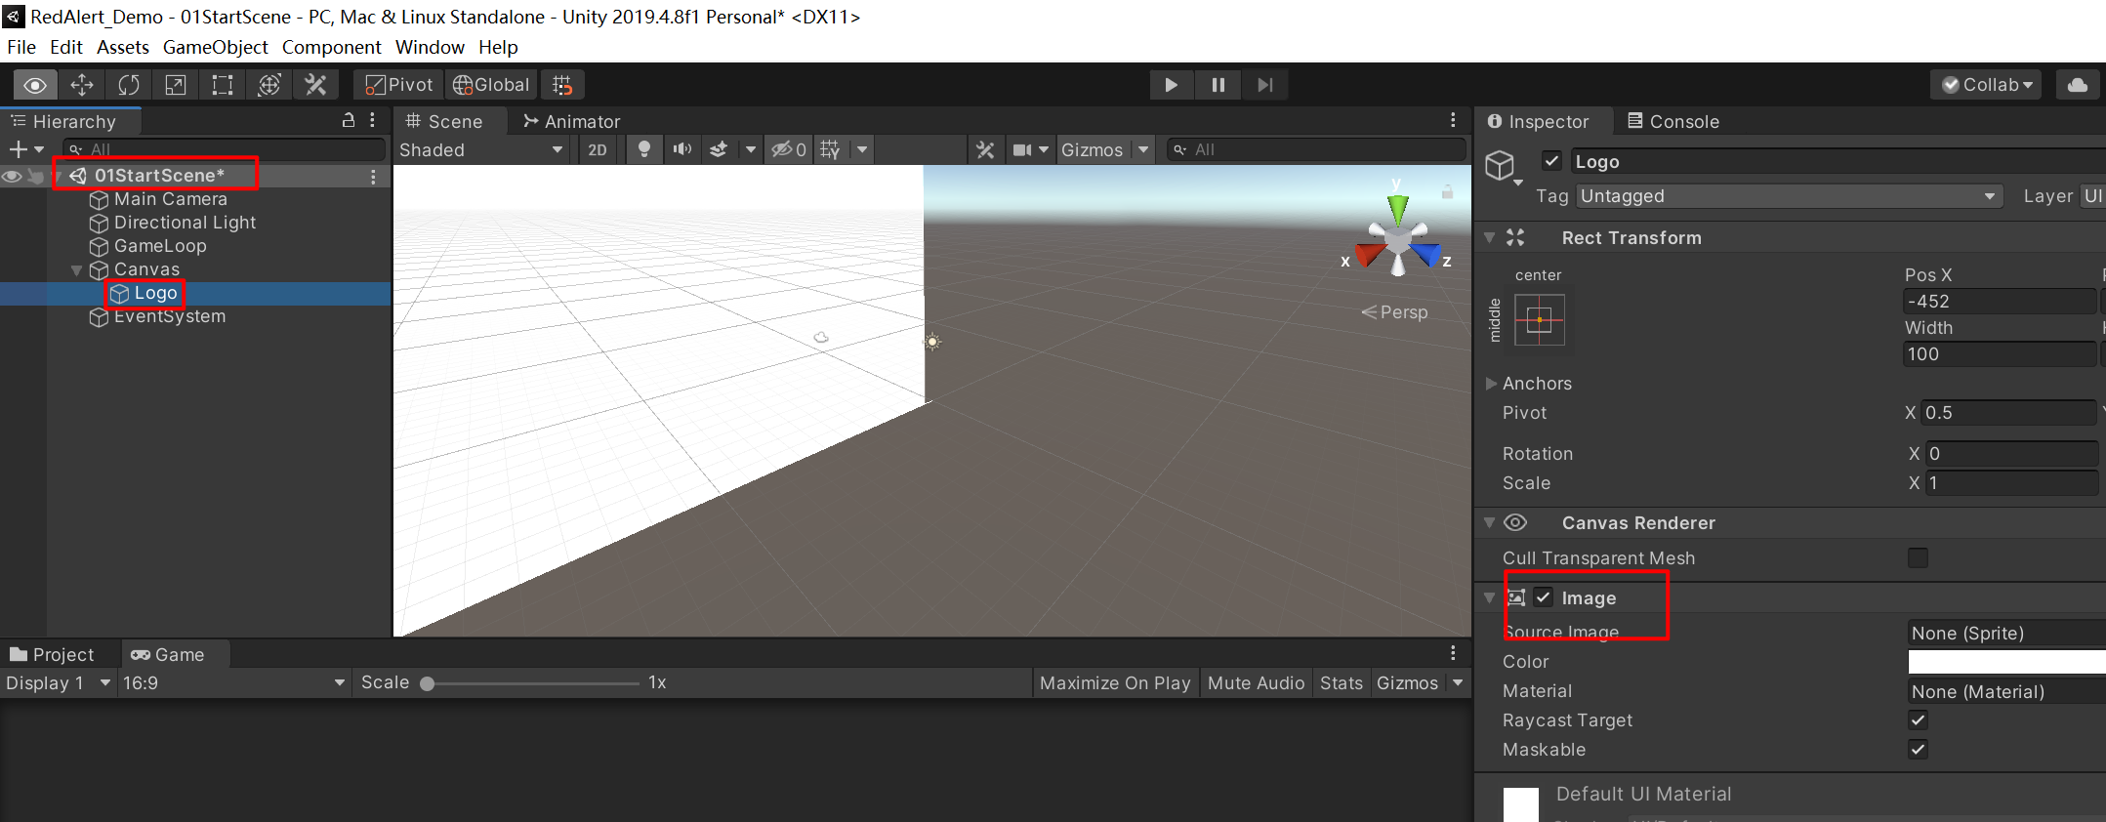Click the Play button
Image resolution: width=2106 pixels, height=822 pixels.
click(x=1171, y=85)
